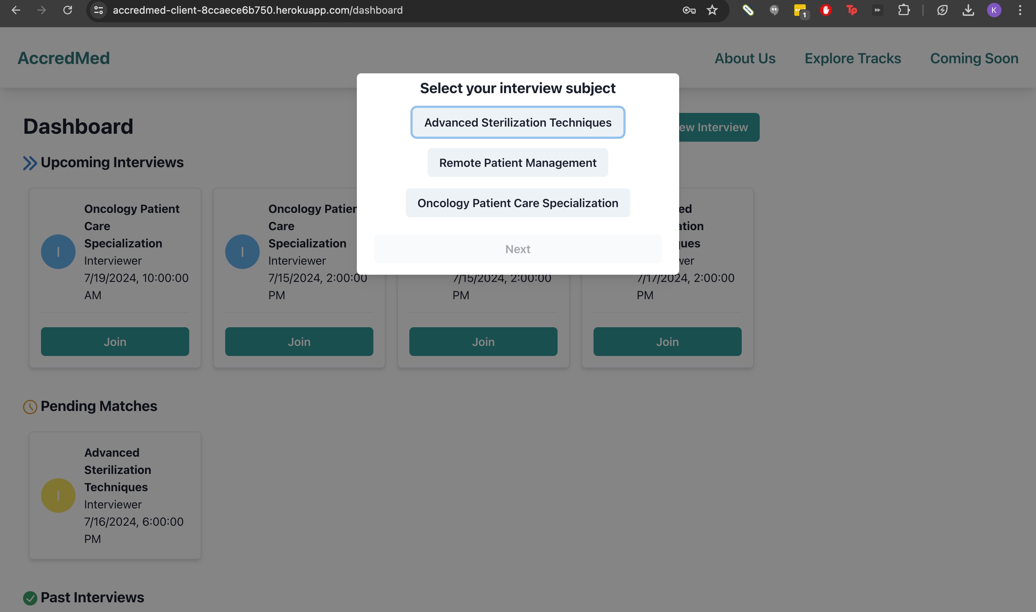
Task: Choose Oncology Patient Care Specialization option
Action: pos(517,203)
